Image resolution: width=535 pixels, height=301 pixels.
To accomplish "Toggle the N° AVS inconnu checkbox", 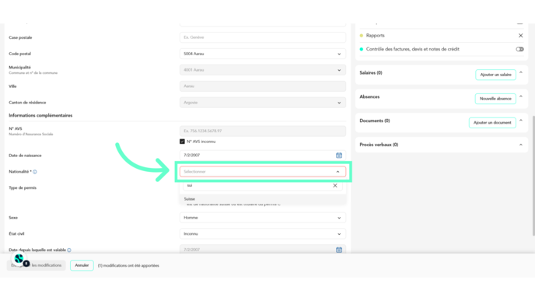I will [182, 142].
